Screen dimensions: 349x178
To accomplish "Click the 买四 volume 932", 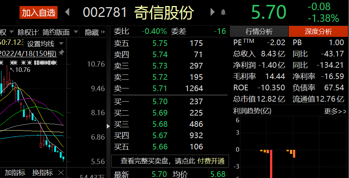I will tap(196, 135).
